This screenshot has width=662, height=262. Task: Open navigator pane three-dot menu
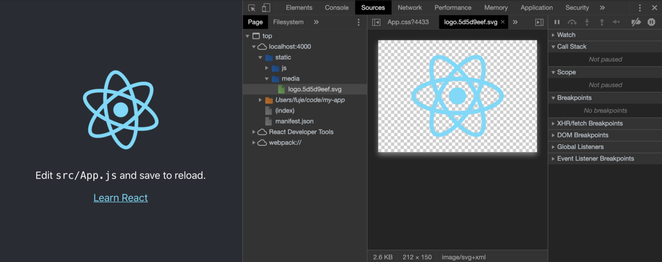click(x=359, y=22)
